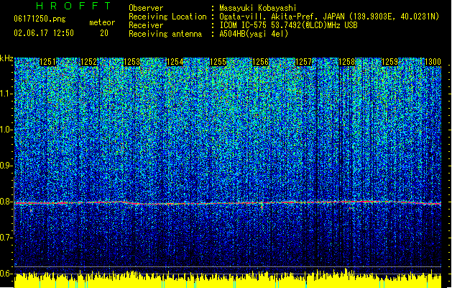Click the meteor count value 20

[x=104, y=33]
